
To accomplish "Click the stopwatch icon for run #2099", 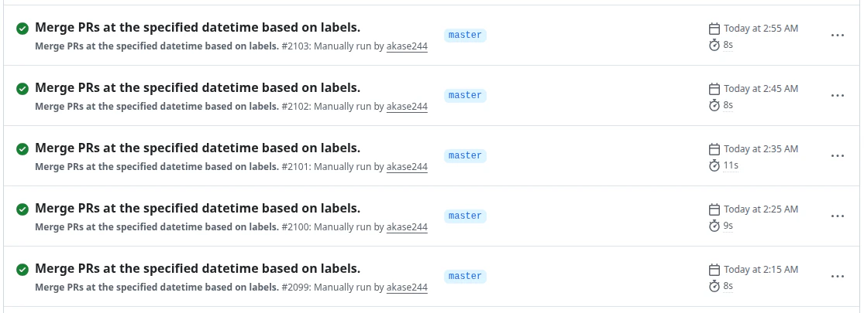I will click(714, 286).
